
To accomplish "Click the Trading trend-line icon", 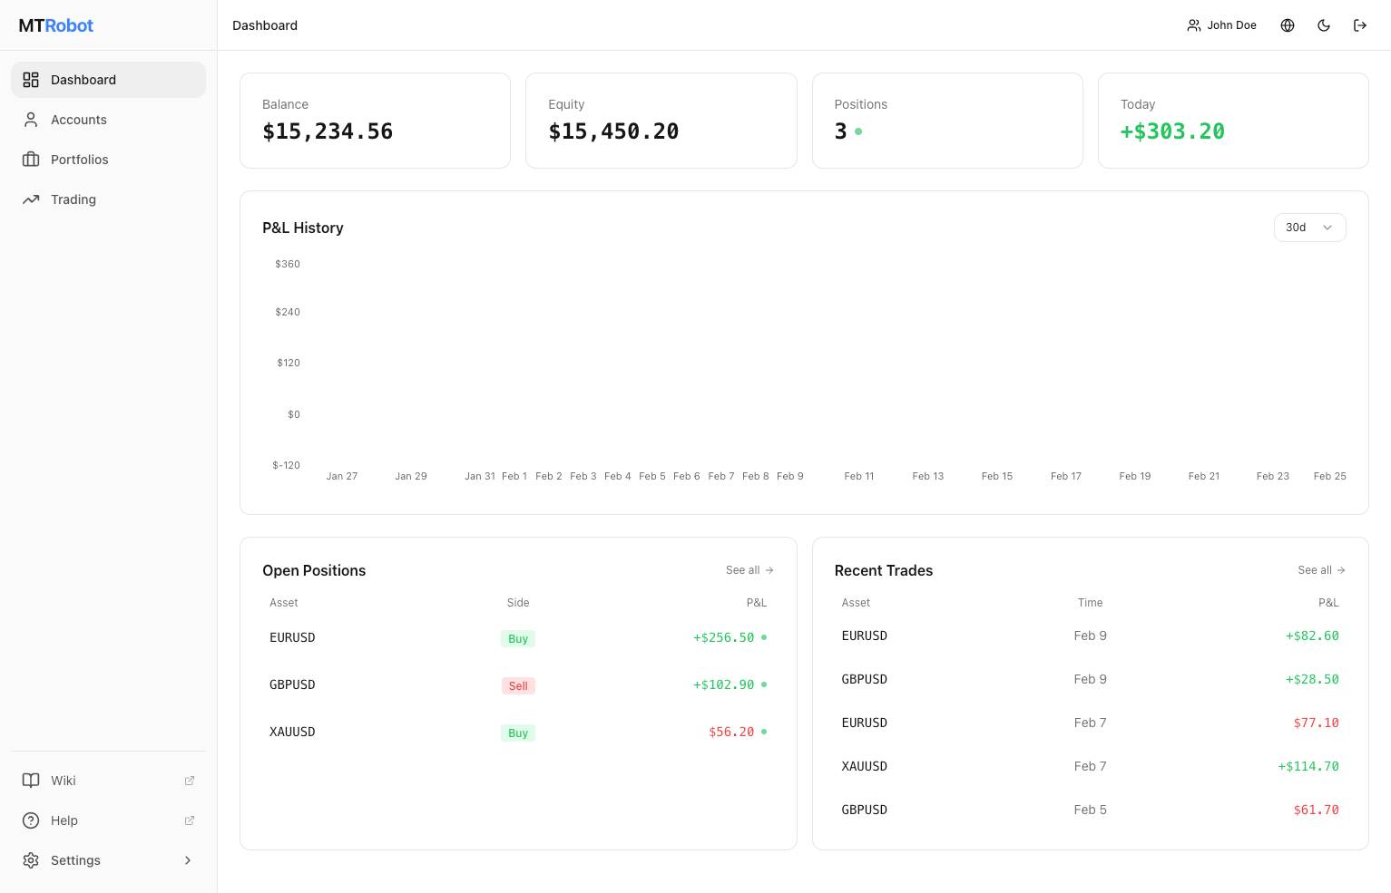I will pos(31,199).
